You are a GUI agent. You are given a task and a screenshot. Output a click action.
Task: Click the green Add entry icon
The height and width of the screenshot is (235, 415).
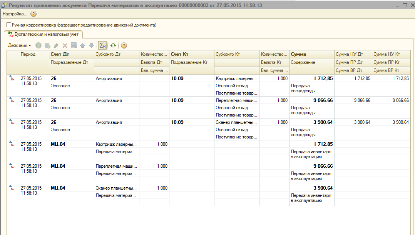(38, 45)
